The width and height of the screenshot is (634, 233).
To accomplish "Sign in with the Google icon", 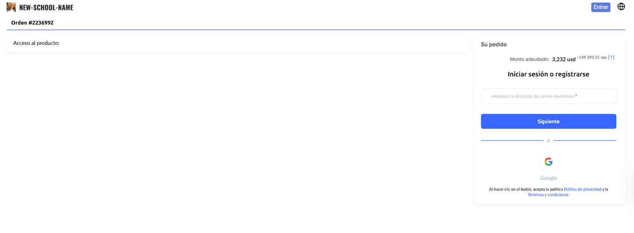I will pos(548,162).
